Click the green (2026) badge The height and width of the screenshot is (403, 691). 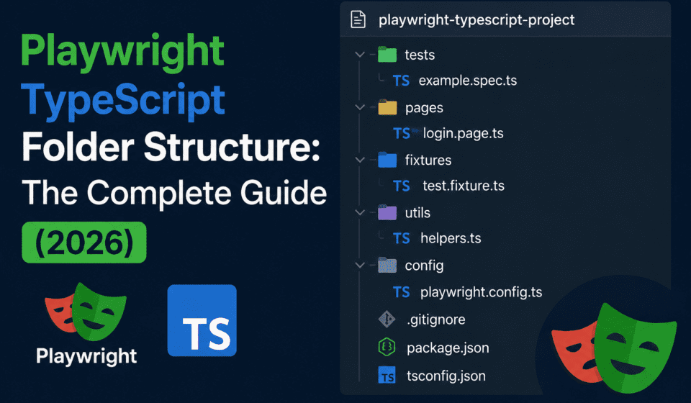pyautogui.click(x=84, y=243)
